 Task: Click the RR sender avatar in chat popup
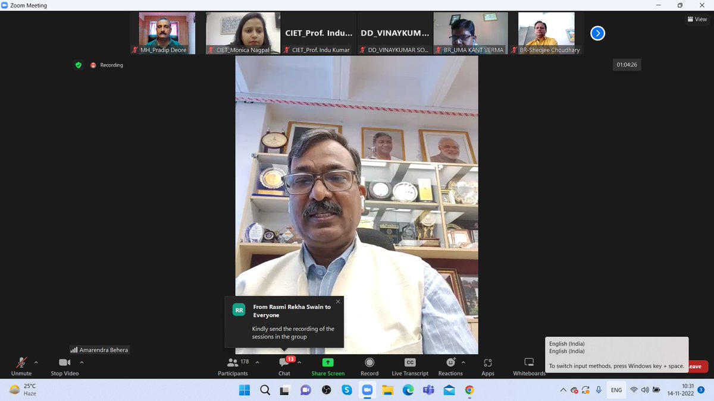(239, 310)
